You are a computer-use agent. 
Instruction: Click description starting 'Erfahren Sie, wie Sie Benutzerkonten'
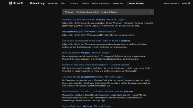tap(108, 24)
